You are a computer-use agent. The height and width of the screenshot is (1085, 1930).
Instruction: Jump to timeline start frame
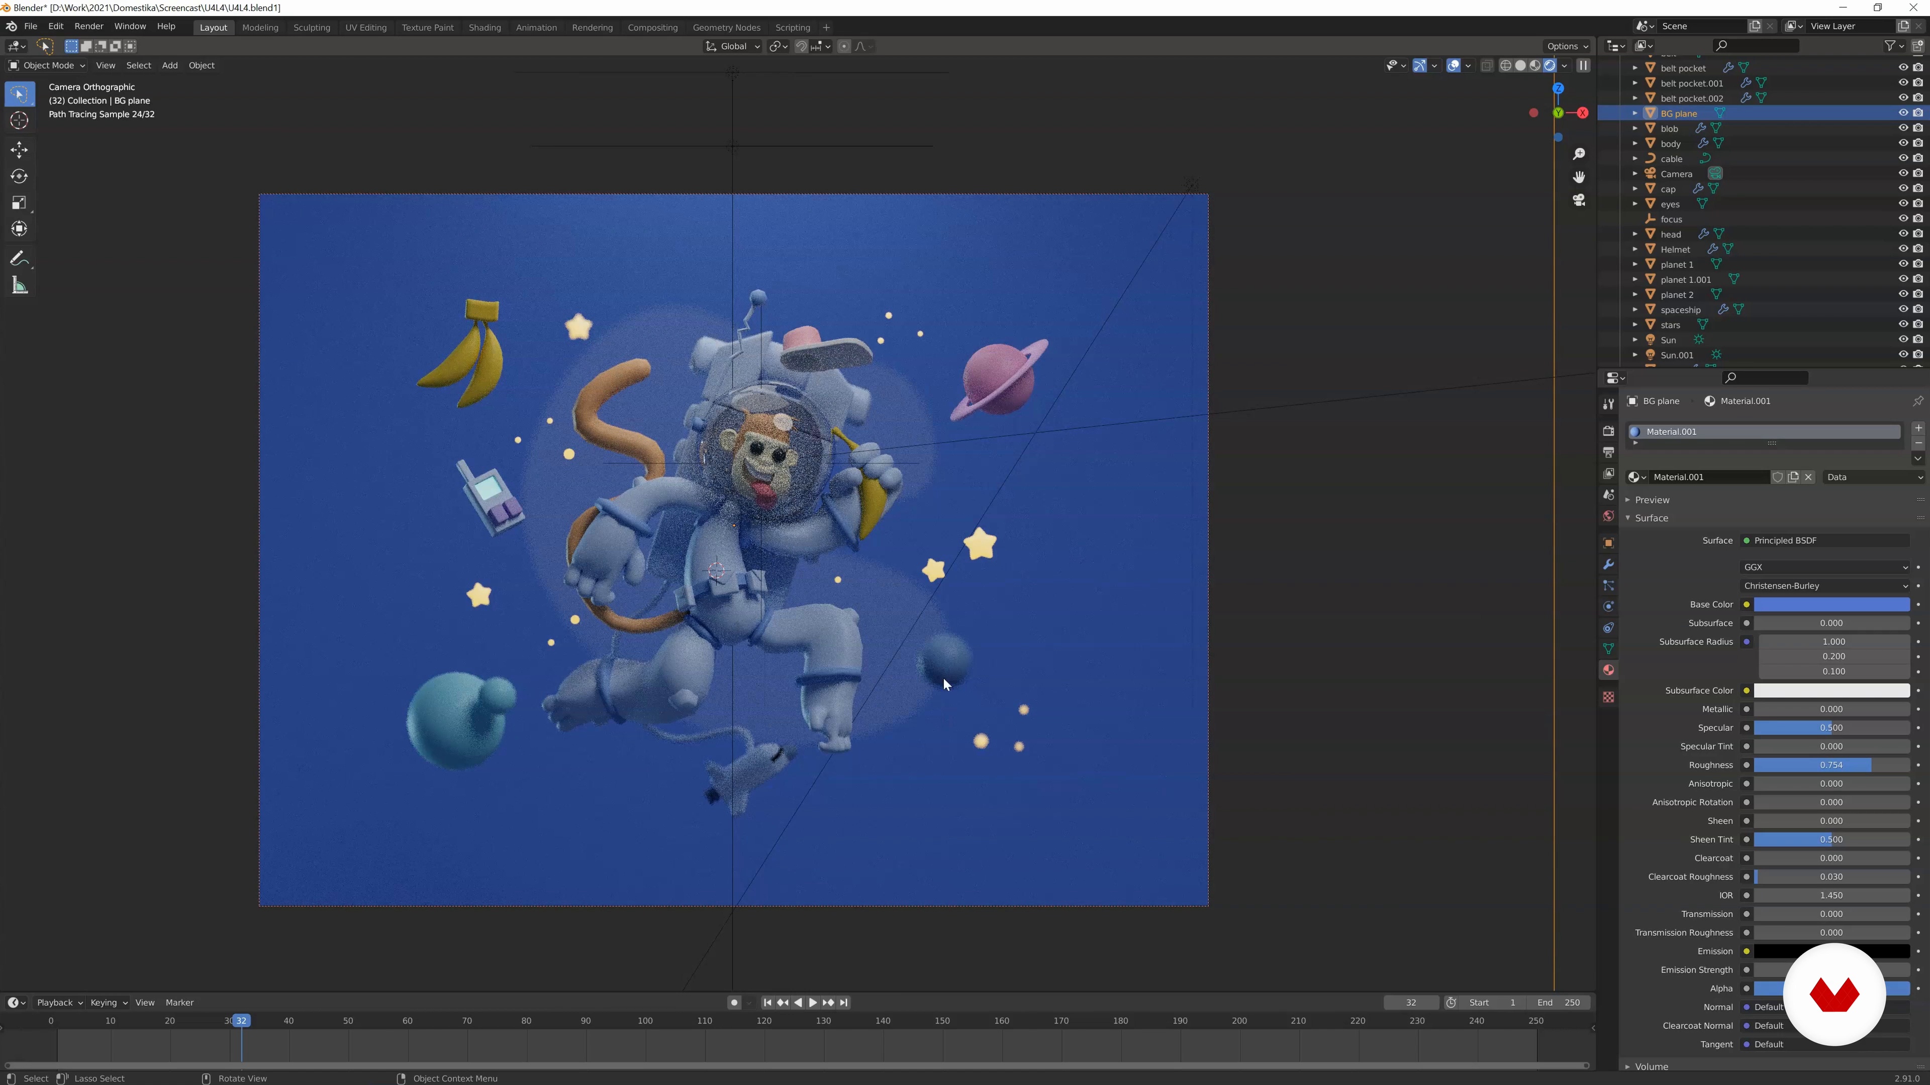pyautogui.click(x=767, y=1003)
